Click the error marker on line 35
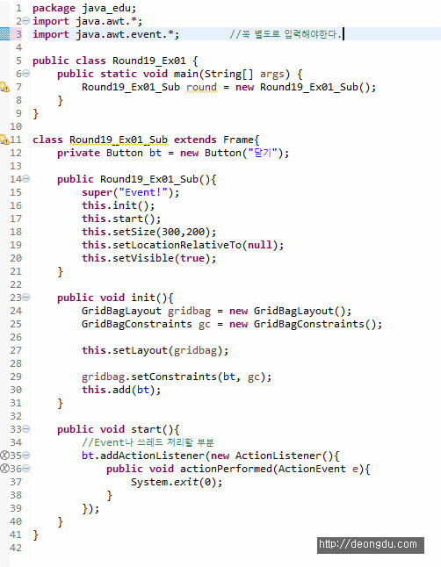 [4, 456]
